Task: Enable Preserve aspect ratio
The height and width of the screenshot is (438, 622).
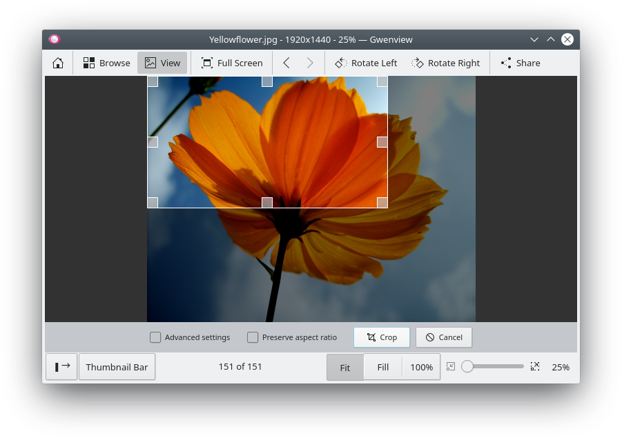Action: [x=253, y=337]
